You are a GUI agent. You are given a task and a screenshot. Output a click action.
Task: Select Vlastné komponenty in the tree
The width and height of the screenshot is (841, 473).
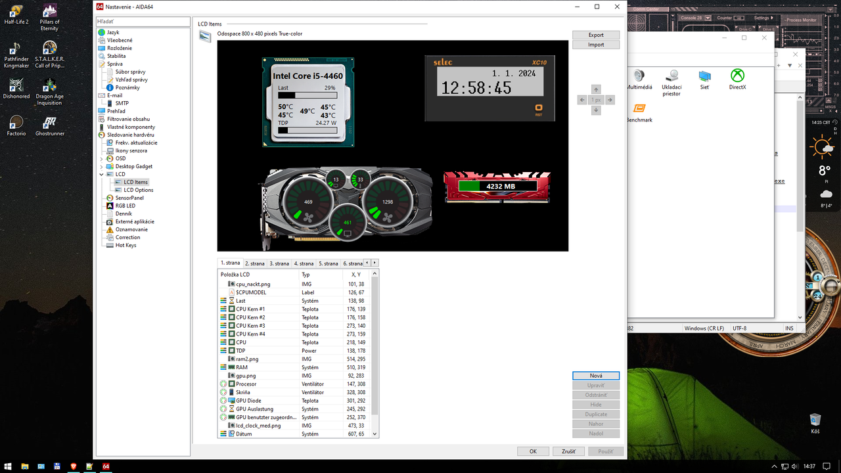click(x=131, y=127)
